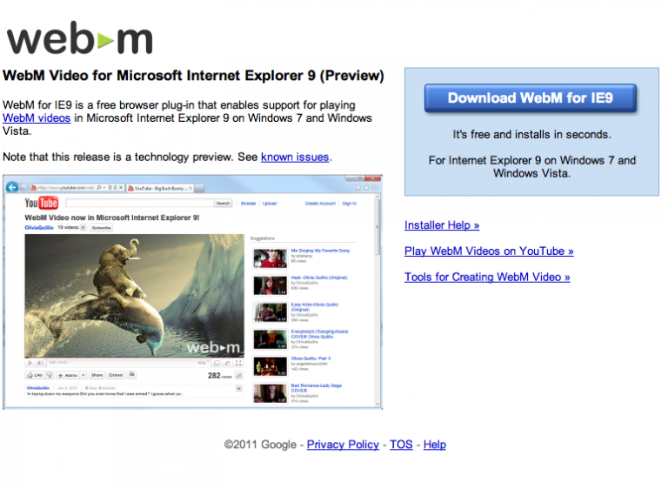Click the YouTube logo in the screenshot
Viewport: 668px width, 489px height.
(42, 203)
